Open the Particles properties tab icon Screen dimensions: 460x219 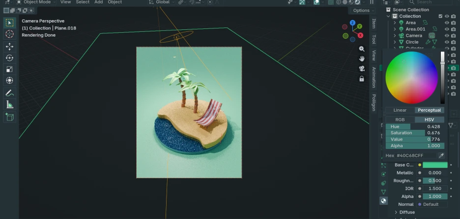(x=383, y=166)
